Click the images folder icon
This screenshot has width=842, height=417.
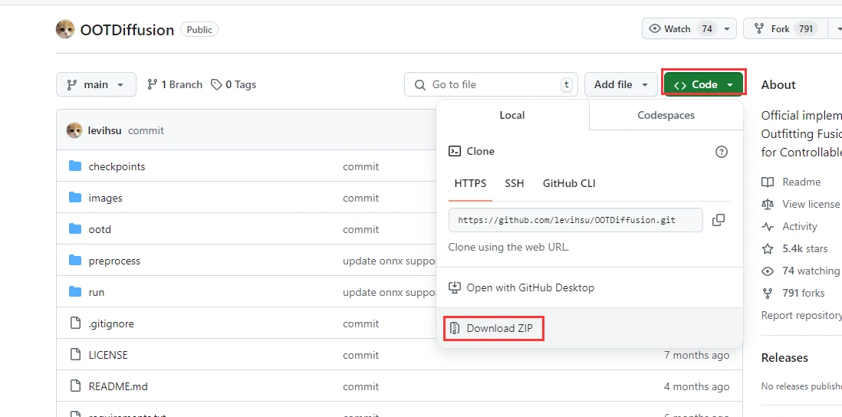click(x=75, y=198)
